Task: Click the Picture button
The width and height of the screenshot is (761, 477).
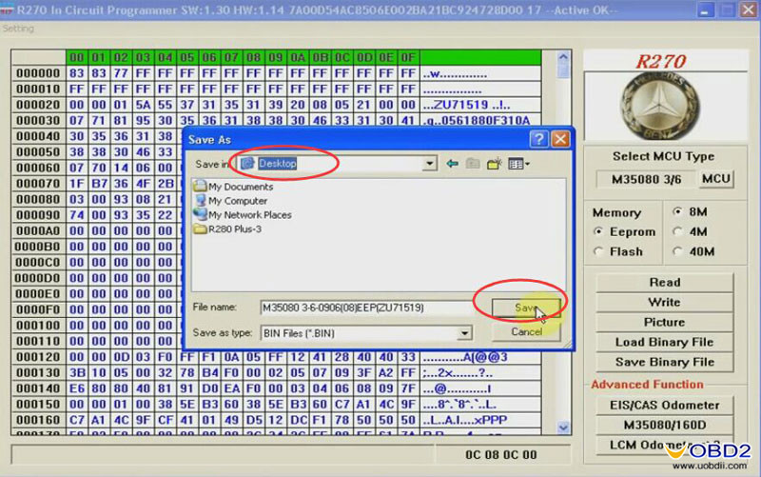Action: click(x=664, y=322)
